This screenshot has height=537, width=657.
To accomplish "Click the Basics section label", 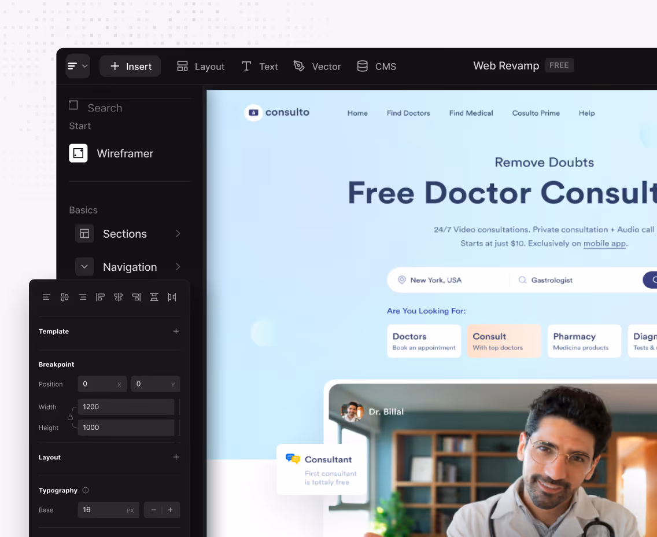I will [83, 210].
